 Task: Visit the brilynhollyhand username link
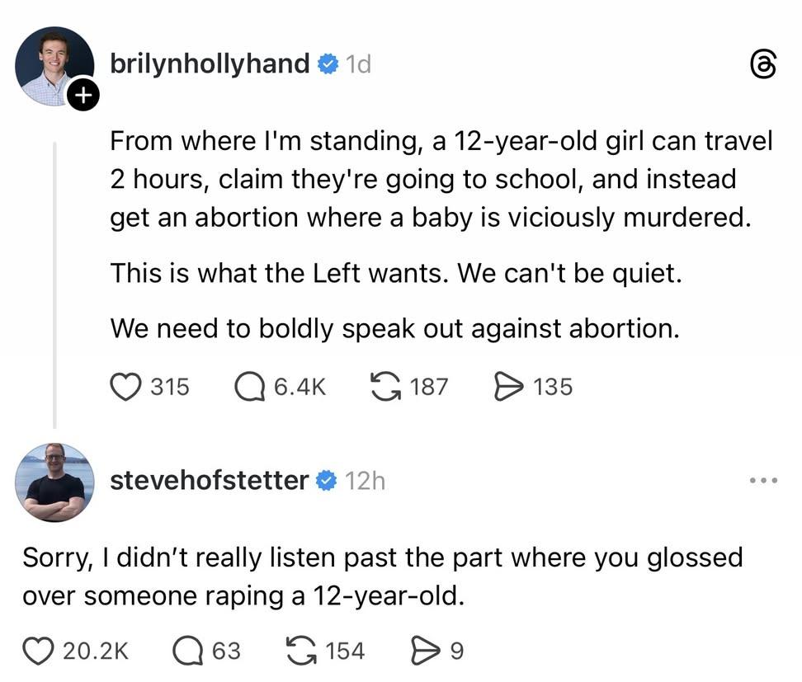click(x=210, y=63)
